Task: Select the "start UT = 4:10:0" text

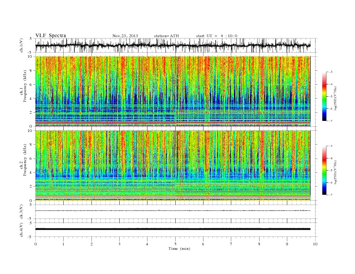Action: tap(216, 36)
